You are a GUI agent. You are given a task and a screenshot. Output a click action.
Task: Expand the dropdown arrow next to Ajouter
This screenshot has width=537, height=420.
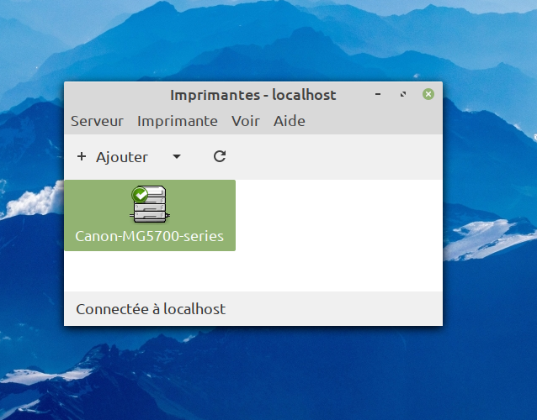coord(176,157)
